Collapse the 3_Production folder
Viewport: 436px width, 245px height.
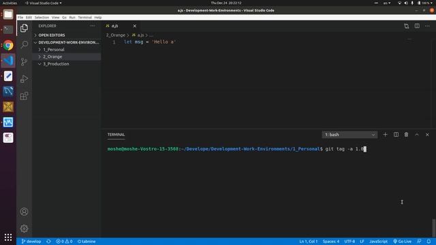pos(67,64)
